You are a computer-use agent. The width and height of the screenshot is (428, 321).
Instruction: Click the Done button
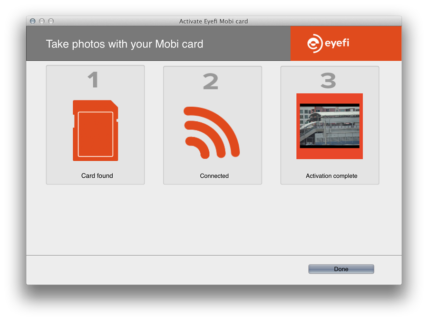coord(341,269)
